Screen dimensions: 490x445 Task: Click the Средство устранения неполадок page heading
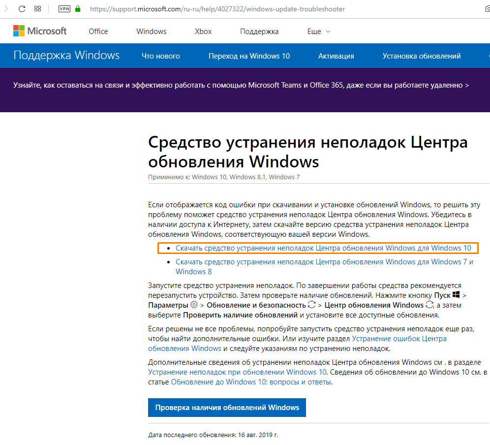click(308, 152)
